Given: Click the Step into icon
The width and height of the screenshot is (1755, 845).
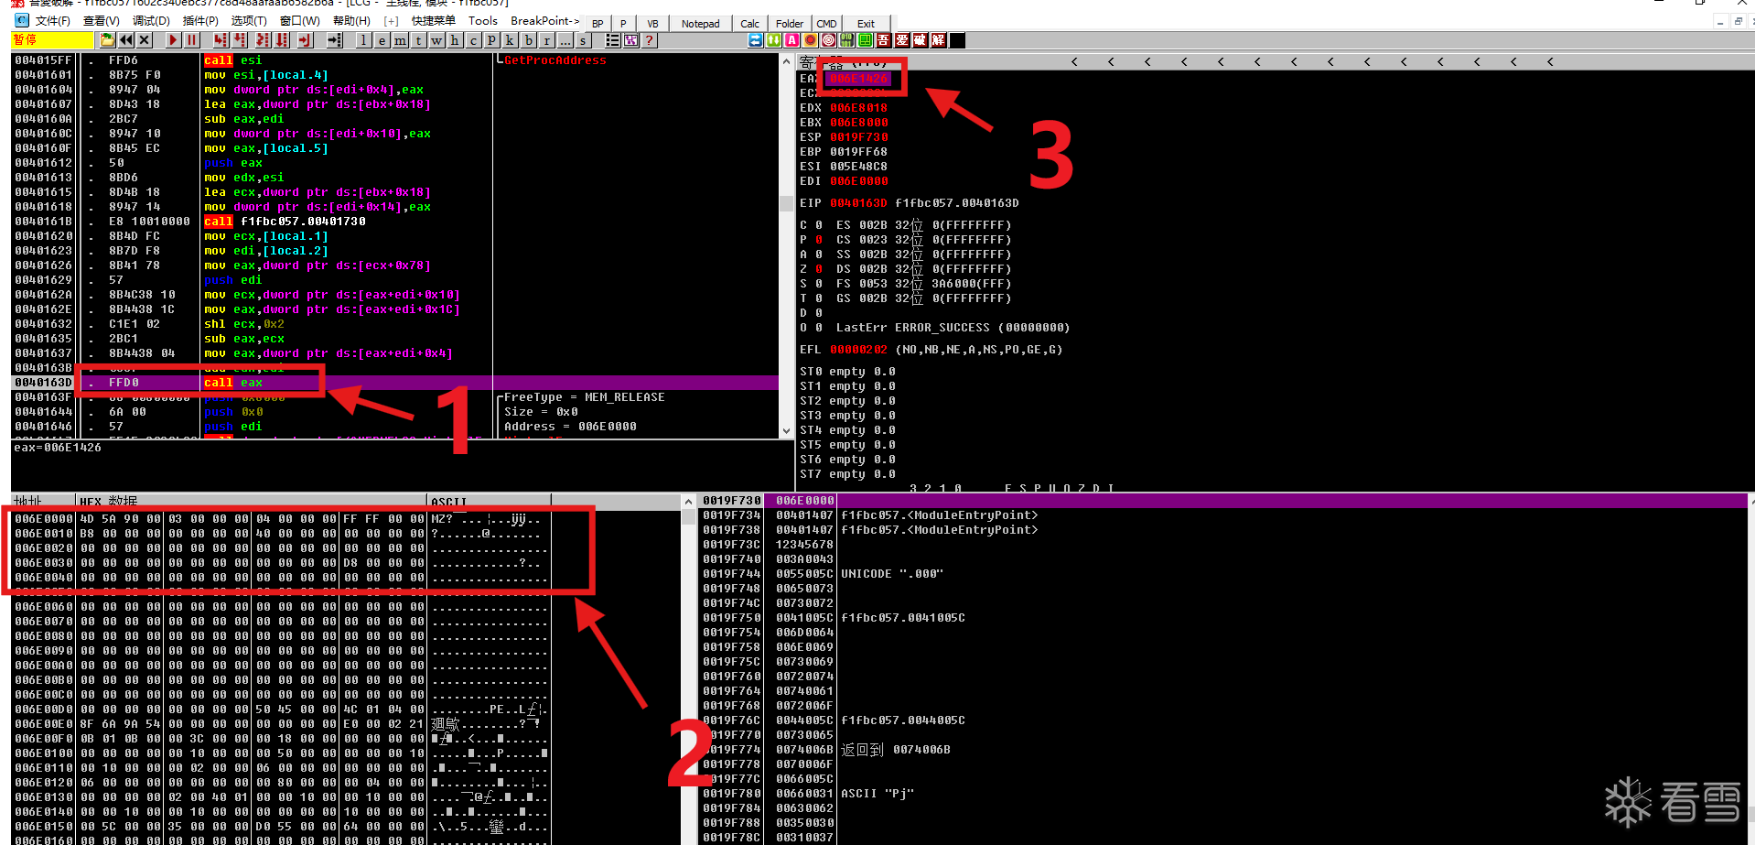Looking at the screenshot, I should point(221,40).
